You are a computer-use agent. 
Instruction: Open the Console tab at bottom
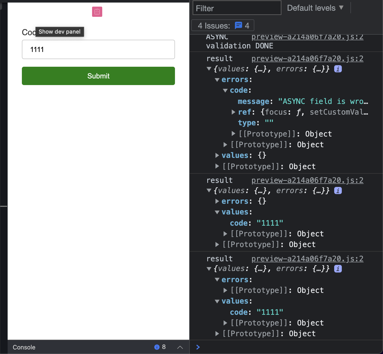(24, 347)
